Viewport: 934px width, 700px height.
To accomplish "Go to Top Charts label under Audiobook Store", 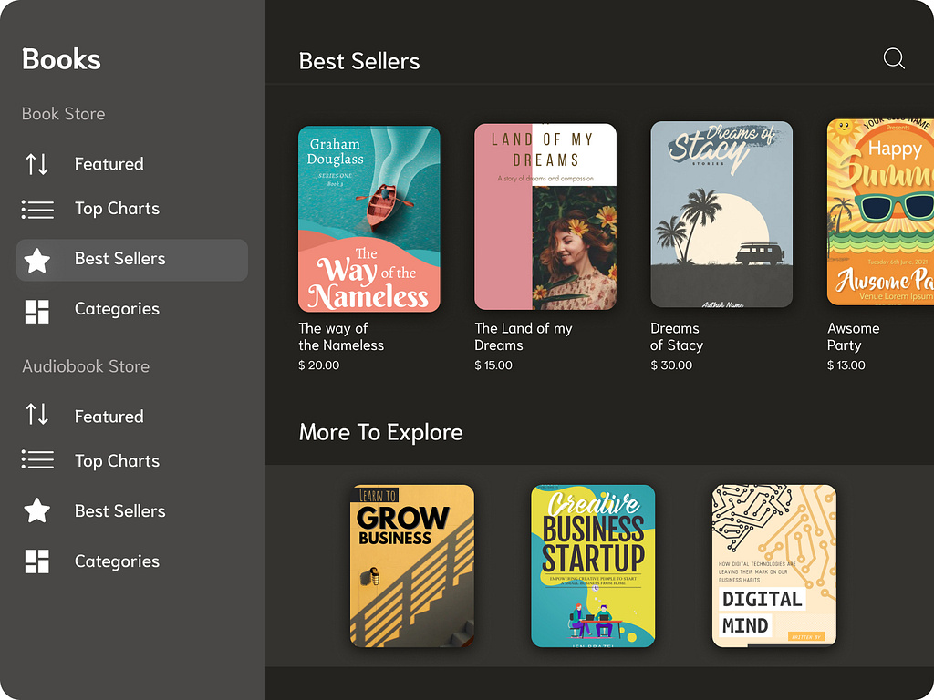I will [117, 461].
